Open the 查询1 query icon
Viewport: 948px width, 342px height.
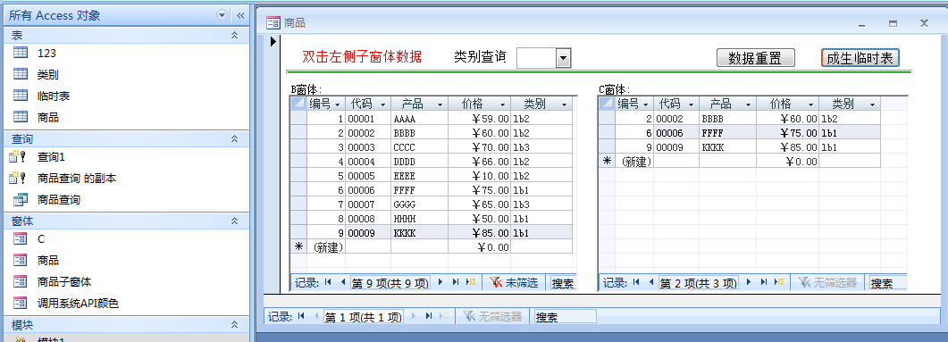pyautogui.click(x=18, y=157)
